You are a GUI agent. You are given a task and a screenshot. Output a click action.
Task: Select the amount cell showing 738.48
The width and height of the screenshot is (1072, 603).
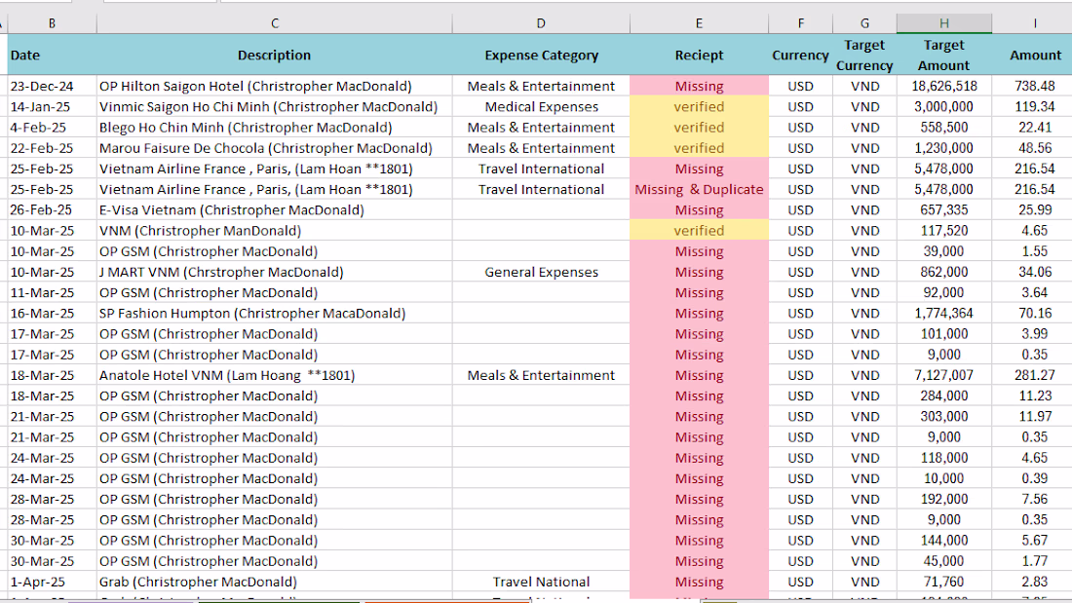click(x=1034, y=86)
